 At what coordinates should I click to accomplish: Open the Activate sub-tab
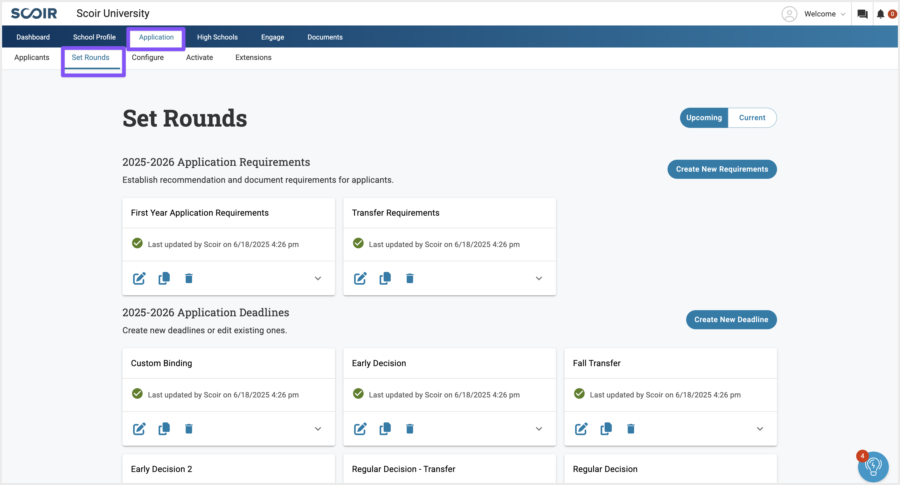[x=199, y=58]
